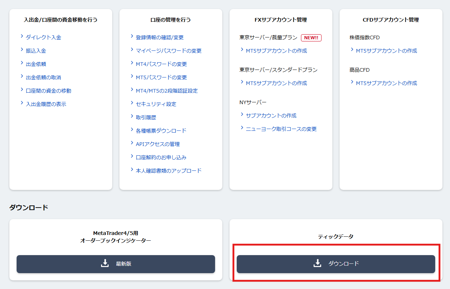Click the FXサブアカウント管理 heading
450x289 pixels.
coord(281,20)
